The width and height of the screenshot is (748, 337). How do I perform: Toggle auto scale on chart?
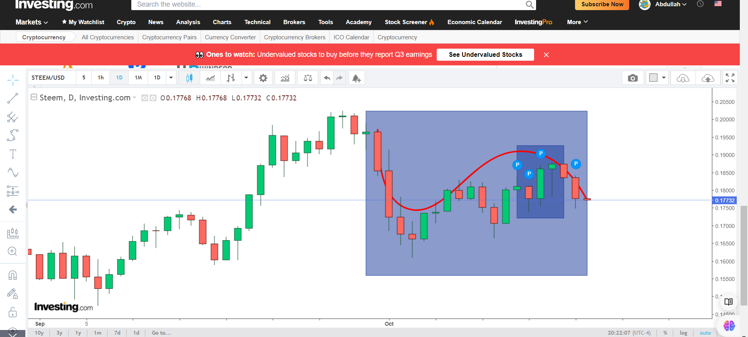[705, 333]
